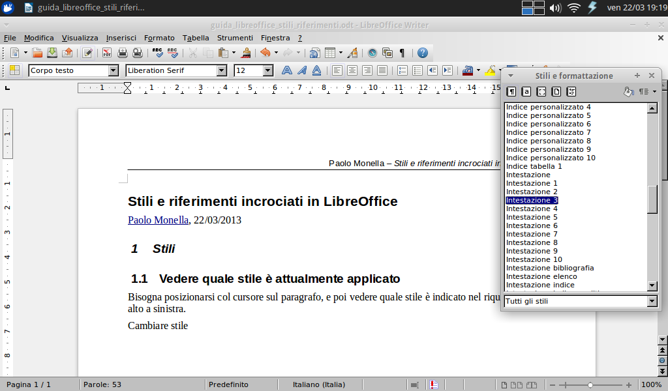Open the page preview icon
668x391 pixels.
[x=137, y=53]
